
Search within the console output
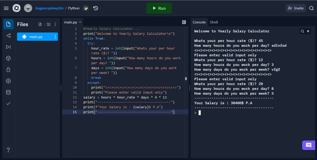tap(302, 31)
